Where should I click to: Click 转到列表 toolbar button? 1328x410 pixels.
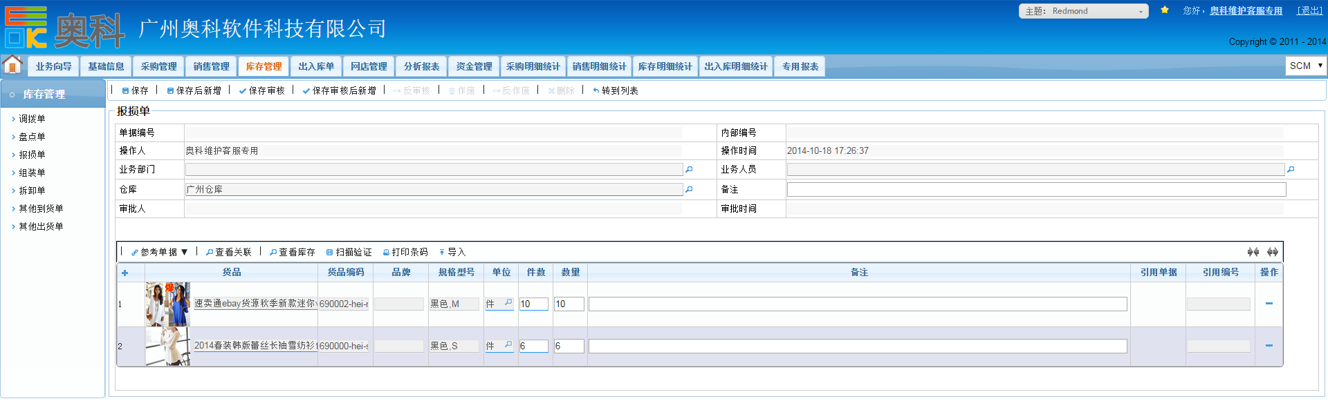(616, 91)
